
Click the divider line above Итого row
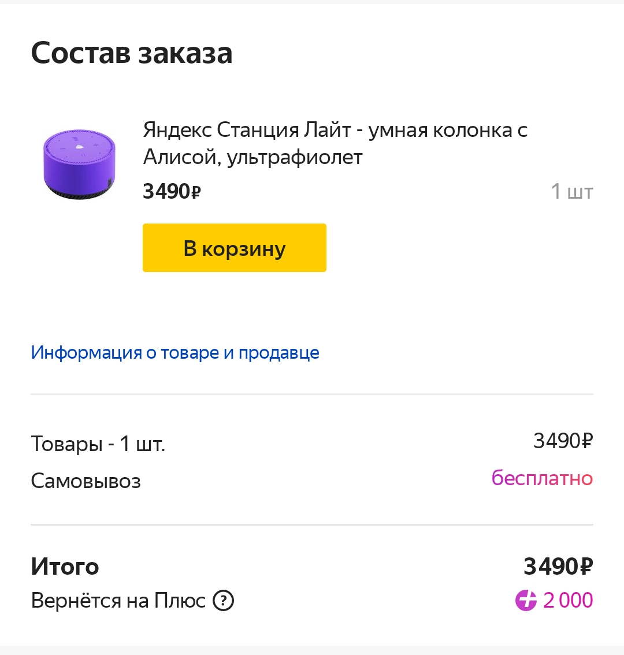(x=312, y=524)
